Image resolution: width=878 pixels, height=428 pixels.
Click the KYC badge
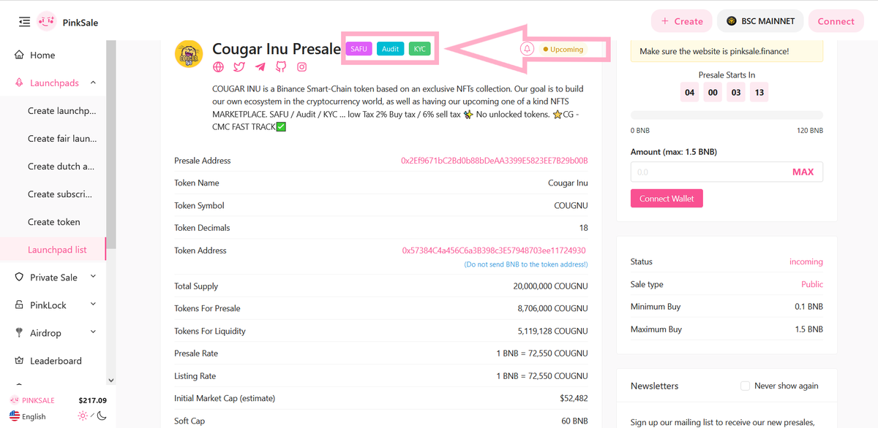(x=419, y=49)
